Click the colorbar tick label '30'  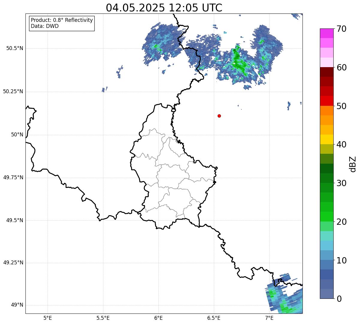click(341, 183)
